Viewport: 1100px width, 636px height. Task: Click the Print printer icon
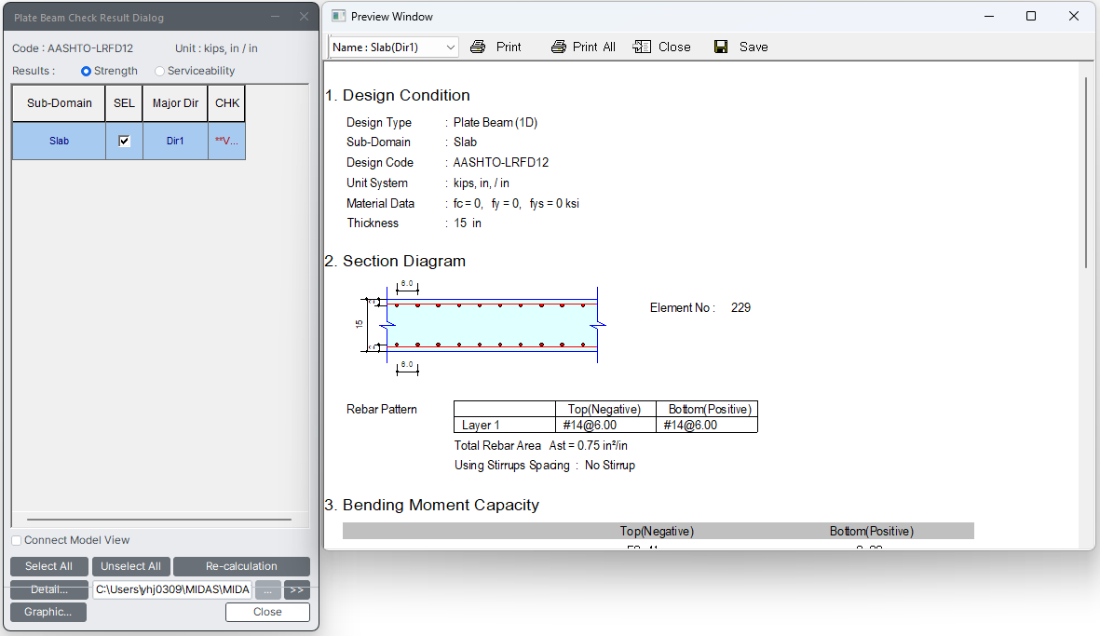(x=478, y=47)
